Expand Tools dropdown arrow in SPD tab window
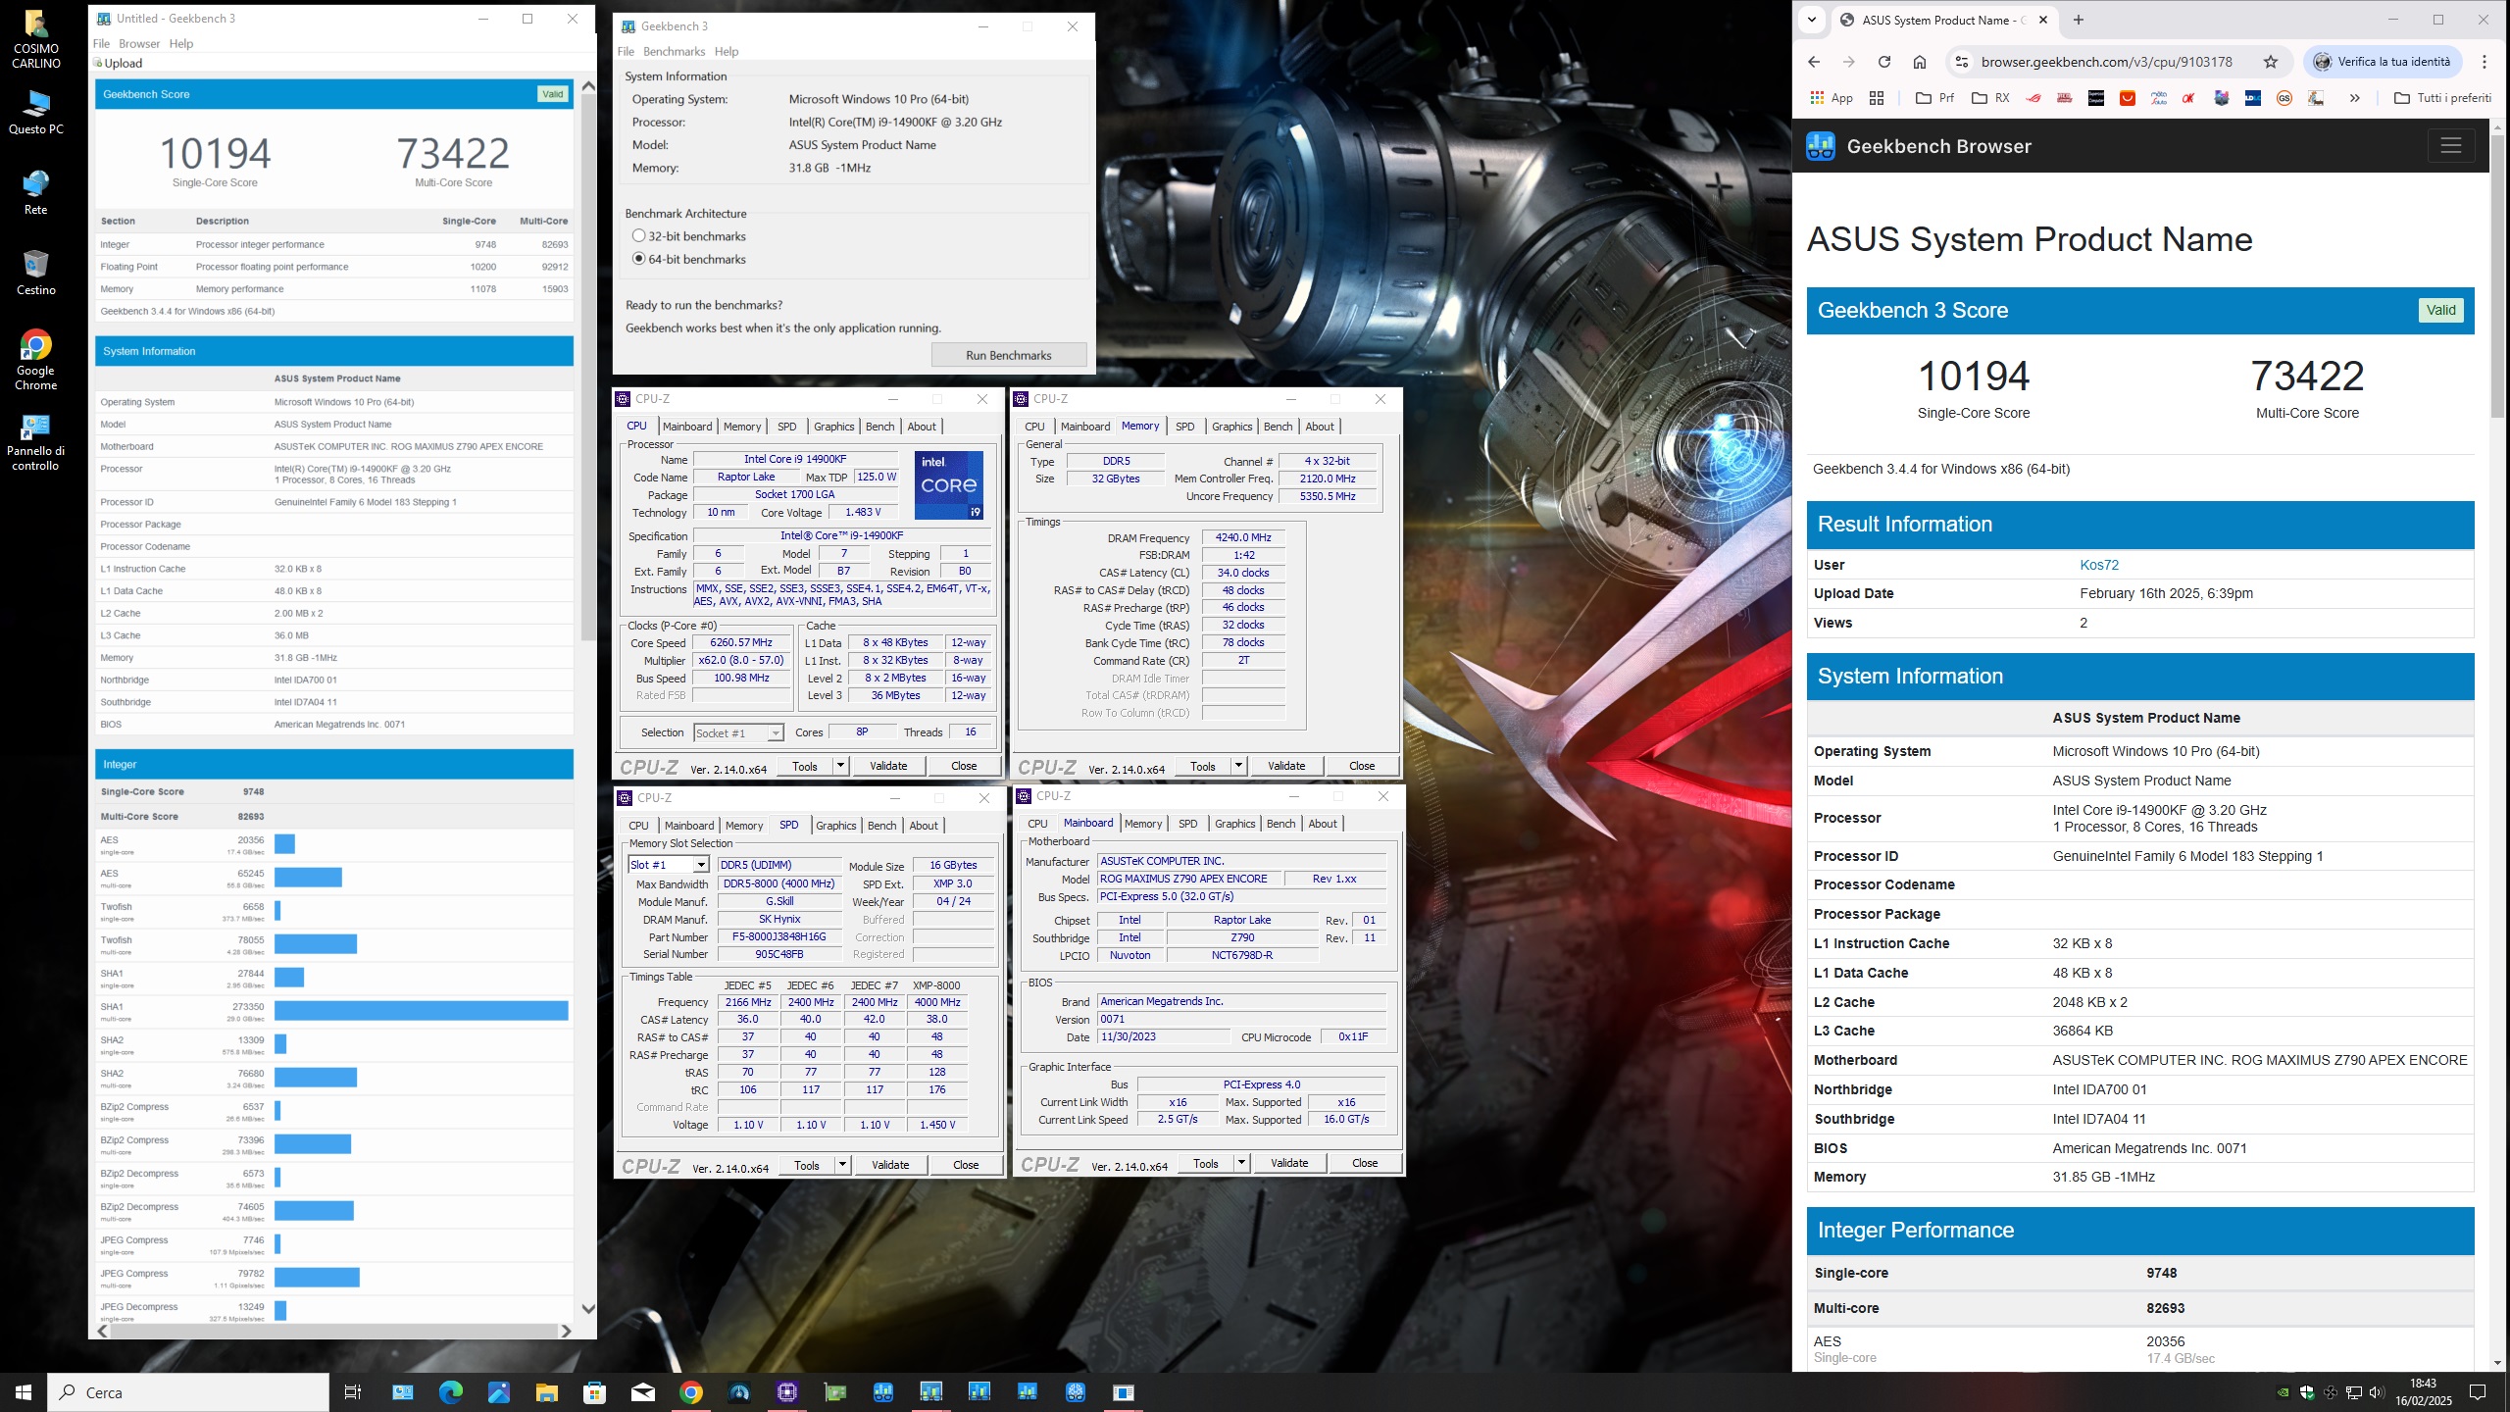2510x1412 pixels. tap(842, 1165)
